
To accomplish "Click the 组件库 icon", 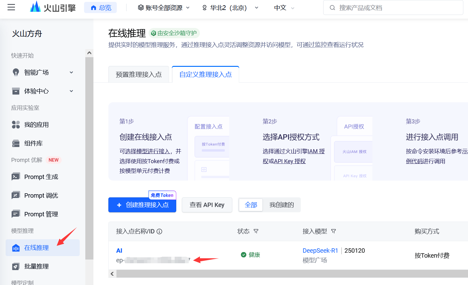I will pos(16,143).
